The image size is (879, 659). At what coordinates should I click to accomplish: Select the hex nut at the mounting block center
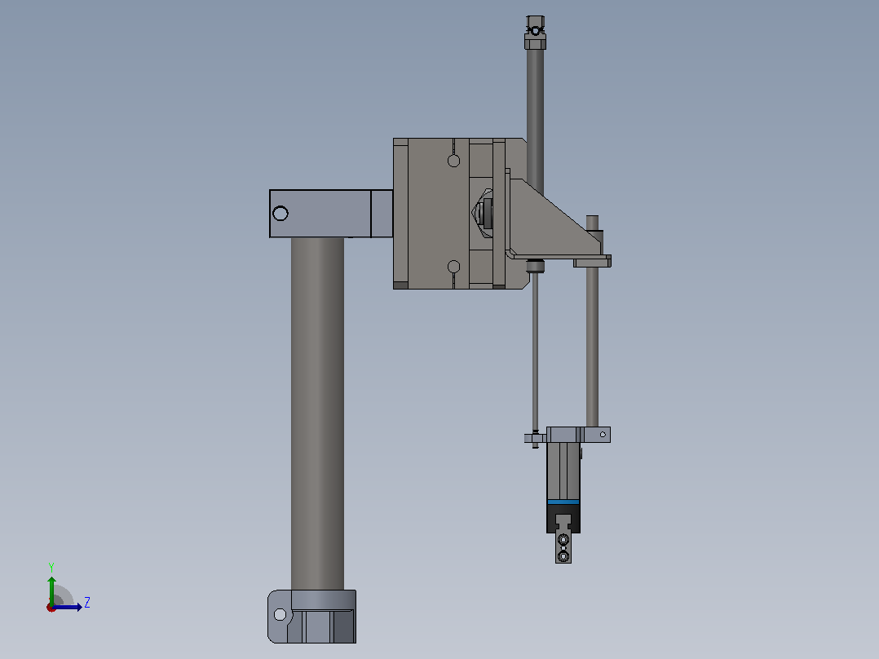(x=484, y=213)
